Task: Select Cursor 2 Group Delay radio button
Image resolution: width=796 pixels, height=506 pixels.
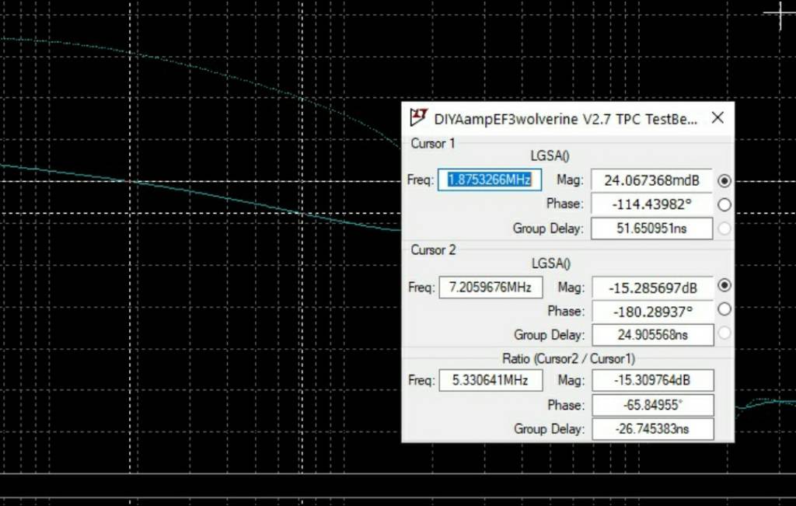Action: (x=724, y=333)
